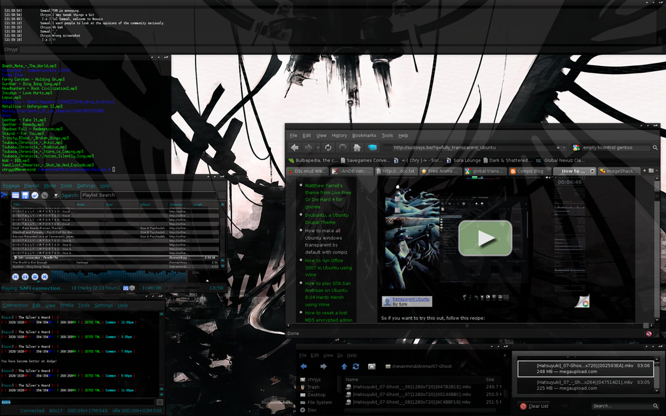Viewport: 666px width, 416px height.
Task: Open the Bulbapedia bookmark
Action: tap(313, 161)
